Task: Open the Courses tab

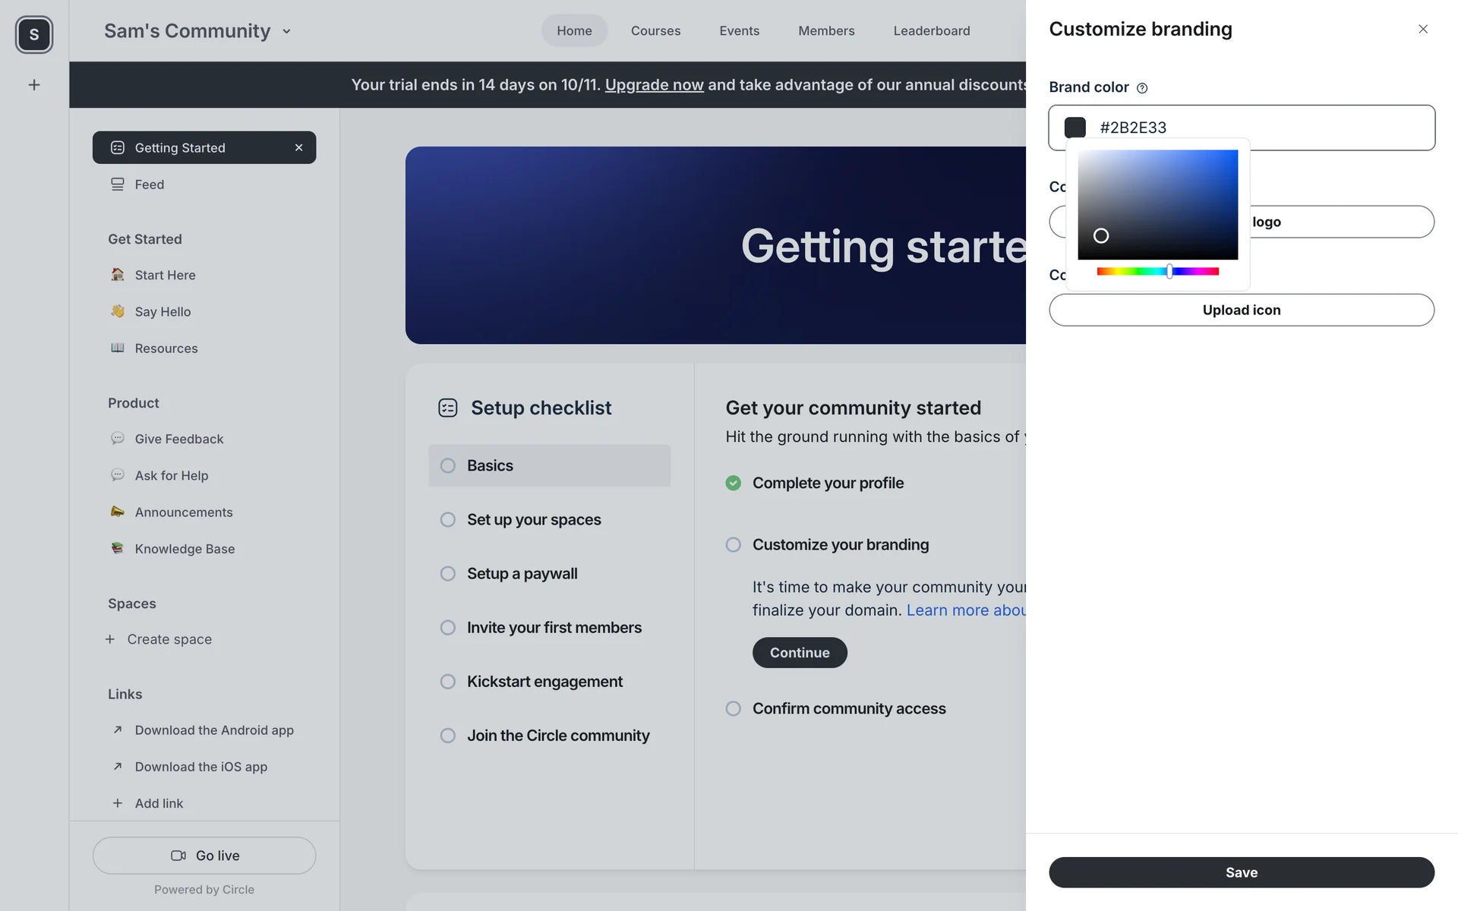Action: [655, 31]
